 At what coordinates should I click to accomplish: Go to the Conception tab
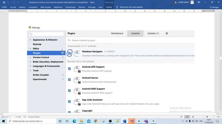click(x=33, y=7)
